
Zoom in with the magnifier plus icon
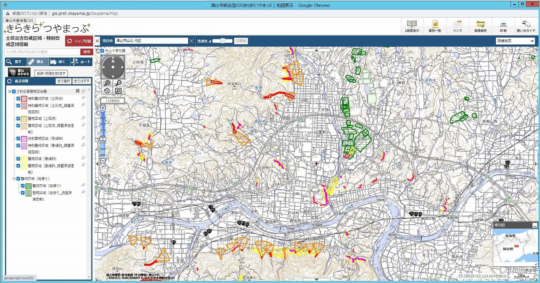107,83
